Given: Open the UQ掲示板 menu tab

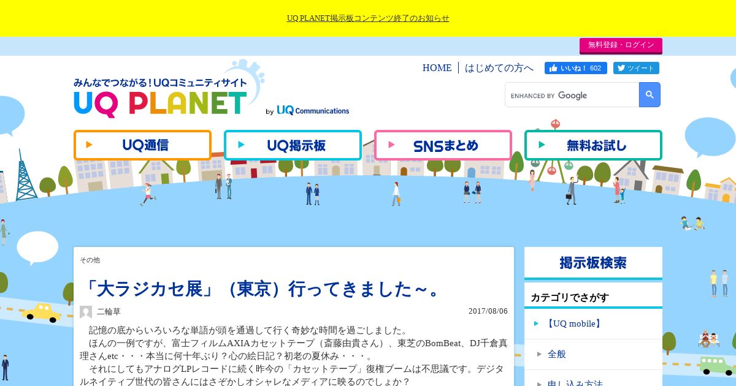Looking at the screenshot, I should tap(293, 145).
